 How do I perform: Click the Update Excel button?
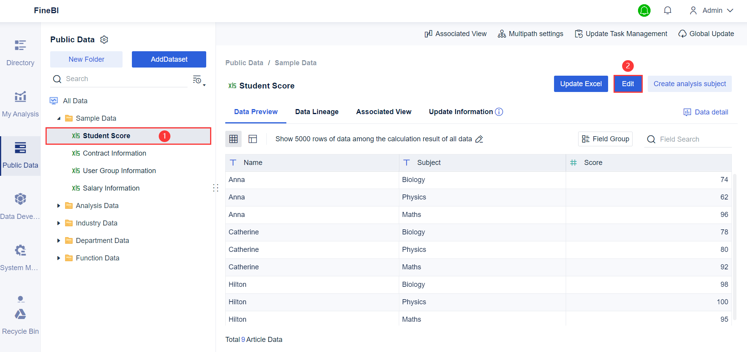click(581, 84)
